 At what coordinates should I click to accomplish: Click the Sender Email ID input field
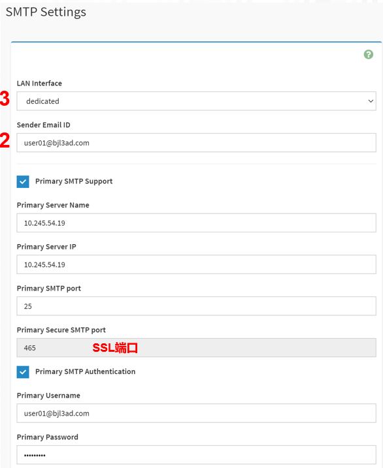[196, 143]
